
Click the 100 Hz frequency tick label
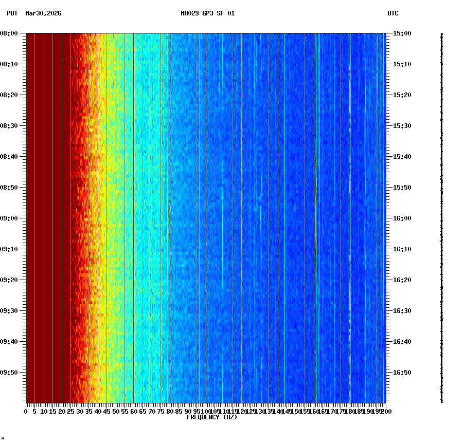click(206, 411)
